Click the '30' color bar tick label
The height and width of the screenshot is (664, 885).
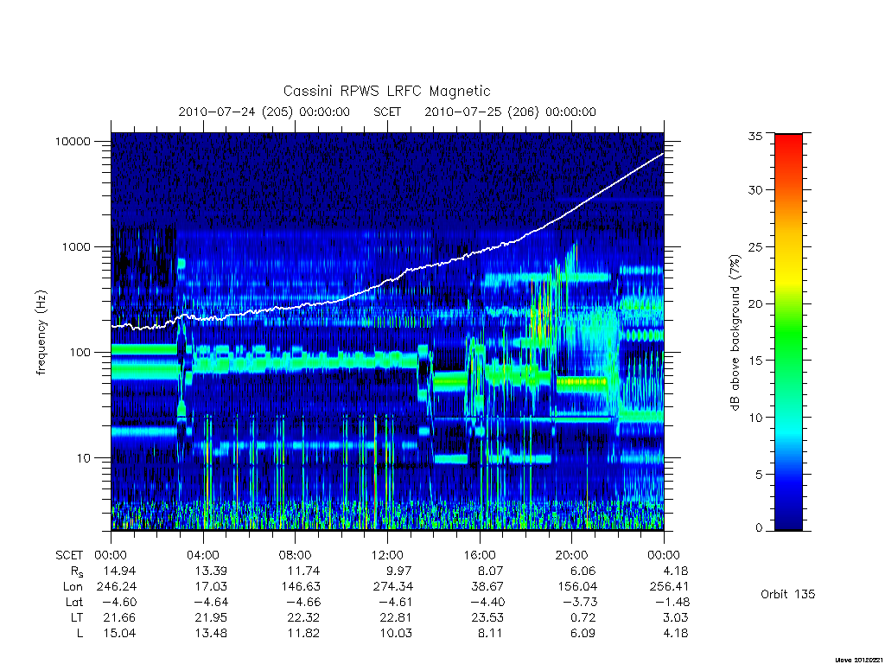[x=754, y=189]
